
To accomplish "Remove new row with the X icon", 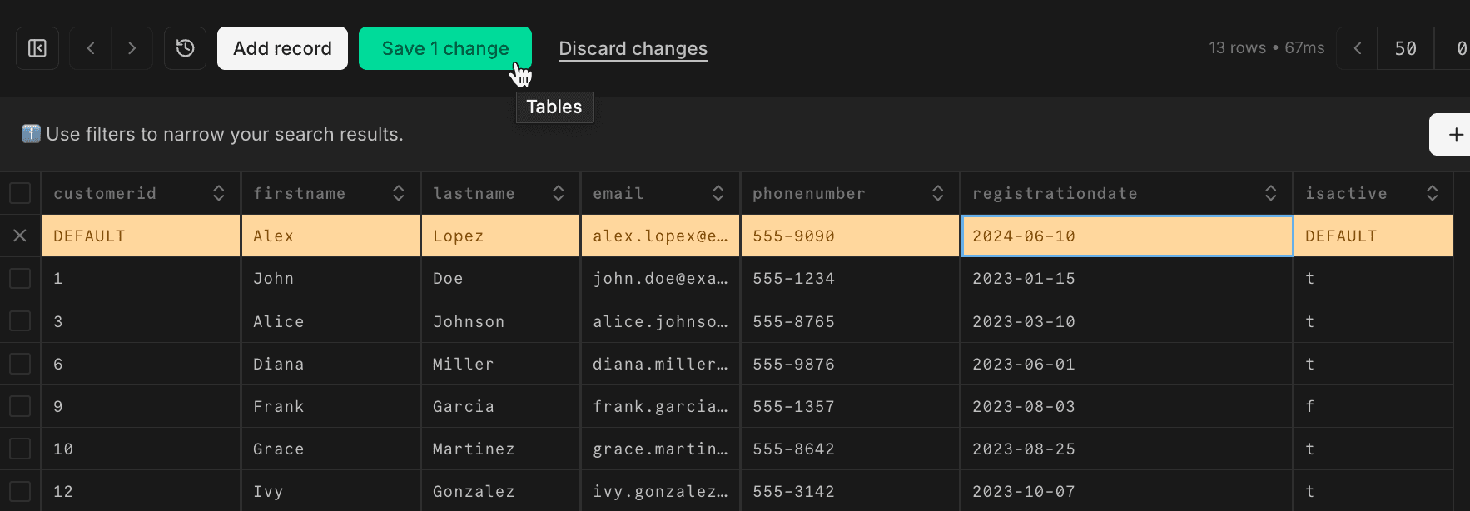I will (20, 236).
